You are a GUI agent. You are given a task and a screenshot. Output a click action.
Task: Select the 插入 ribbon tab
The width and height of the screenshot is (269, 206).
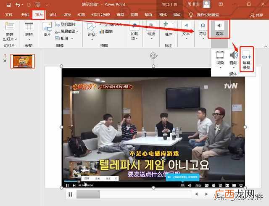click(x=39, y=15)
